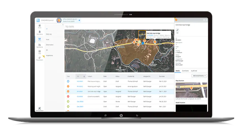Screen dimensions: 248x136
Task: Click the Status column header
Action: (x=117, y=76)
